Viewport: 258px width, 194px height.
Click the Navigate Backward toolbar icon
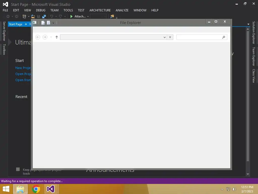point(8,16)
